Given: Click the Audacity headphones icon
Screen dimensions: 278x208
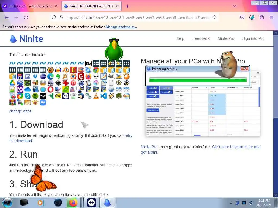Looking at the screenshot, I should 58,70.
